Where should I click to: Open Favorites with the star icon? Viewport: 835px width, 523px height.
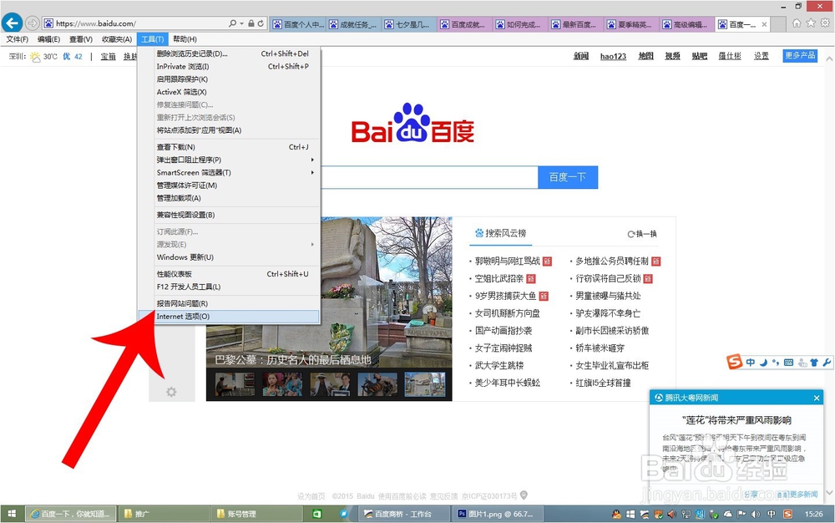(811, 23)
